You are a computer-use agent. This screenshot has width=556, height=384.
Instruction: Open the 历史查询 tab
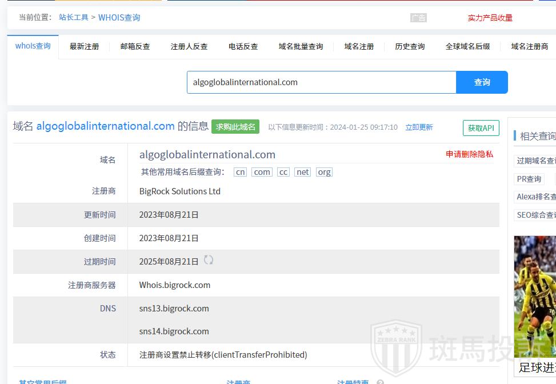[x=410, y=46]
